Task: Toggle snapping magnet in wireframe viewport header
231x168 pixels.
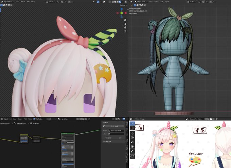Action: (x=203, y=2)
